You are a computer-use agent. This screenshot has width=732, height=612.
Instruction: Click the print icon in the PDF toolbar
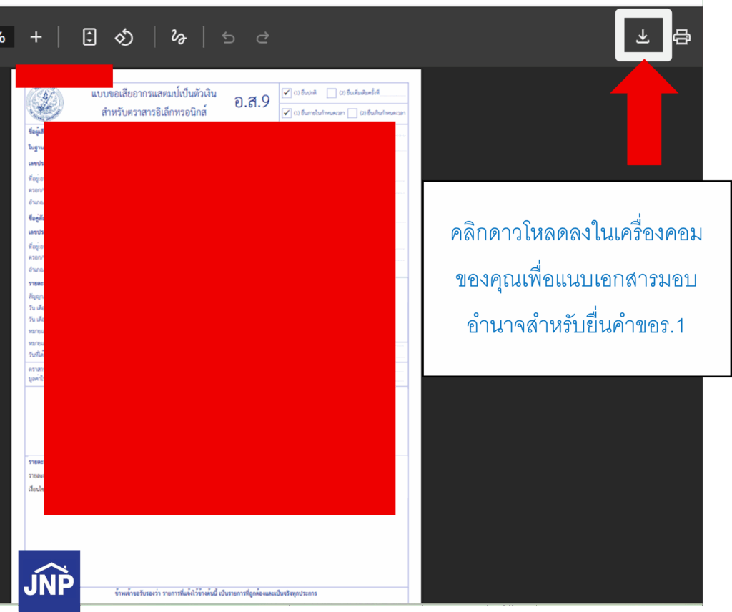click(x=681, y=37)
